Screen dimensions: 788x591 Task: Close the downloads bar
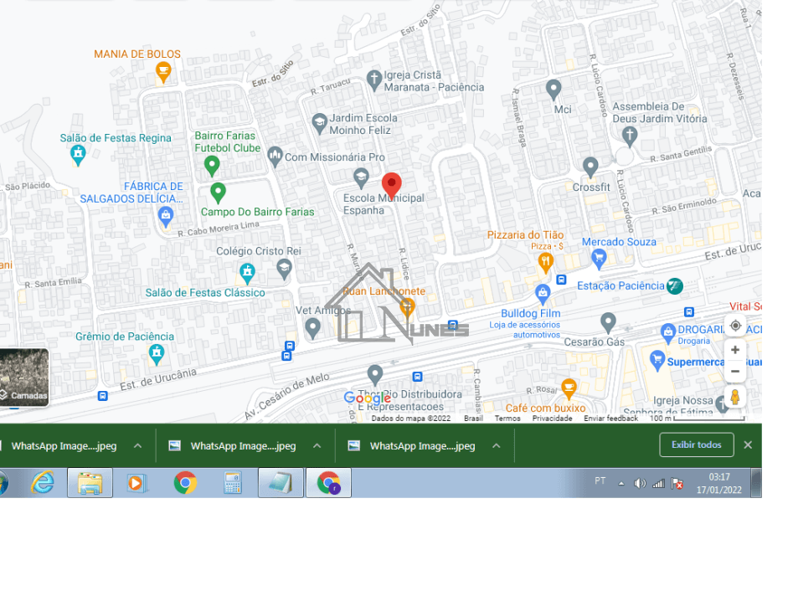[x=748, y=445]
